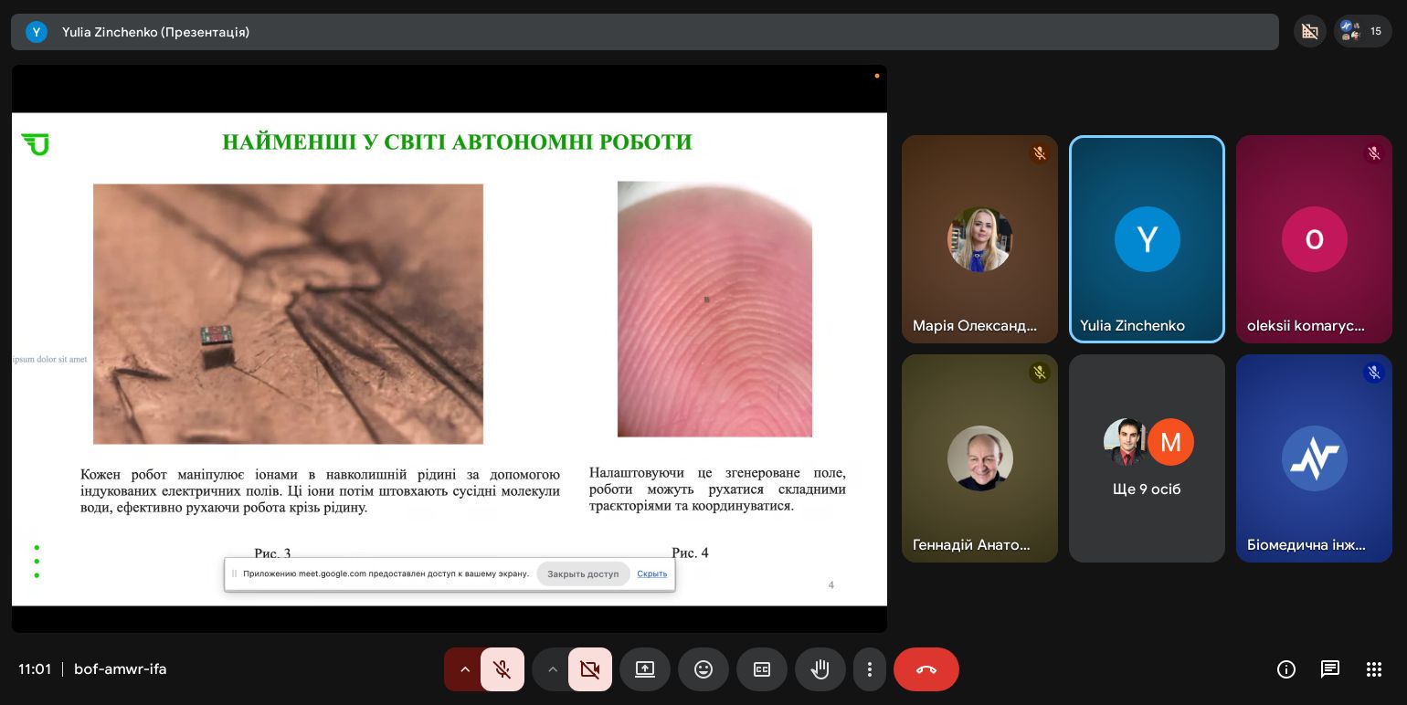Toggle the camera off button
1407x705 pixels.
(x=589, y=669)
